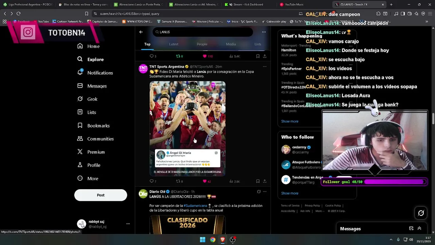
Task: Open the Notifications bell in X sidebar
Action: [80, 72]
